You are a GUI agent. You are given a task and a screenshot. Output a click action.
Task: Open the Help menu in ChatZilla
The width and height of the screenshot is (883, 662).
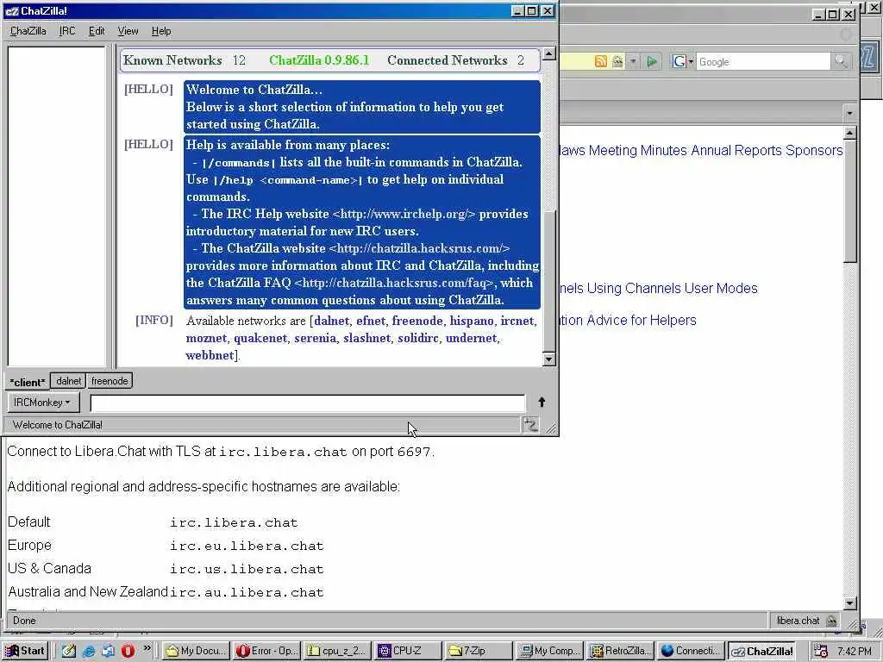[x=161, y=31]
